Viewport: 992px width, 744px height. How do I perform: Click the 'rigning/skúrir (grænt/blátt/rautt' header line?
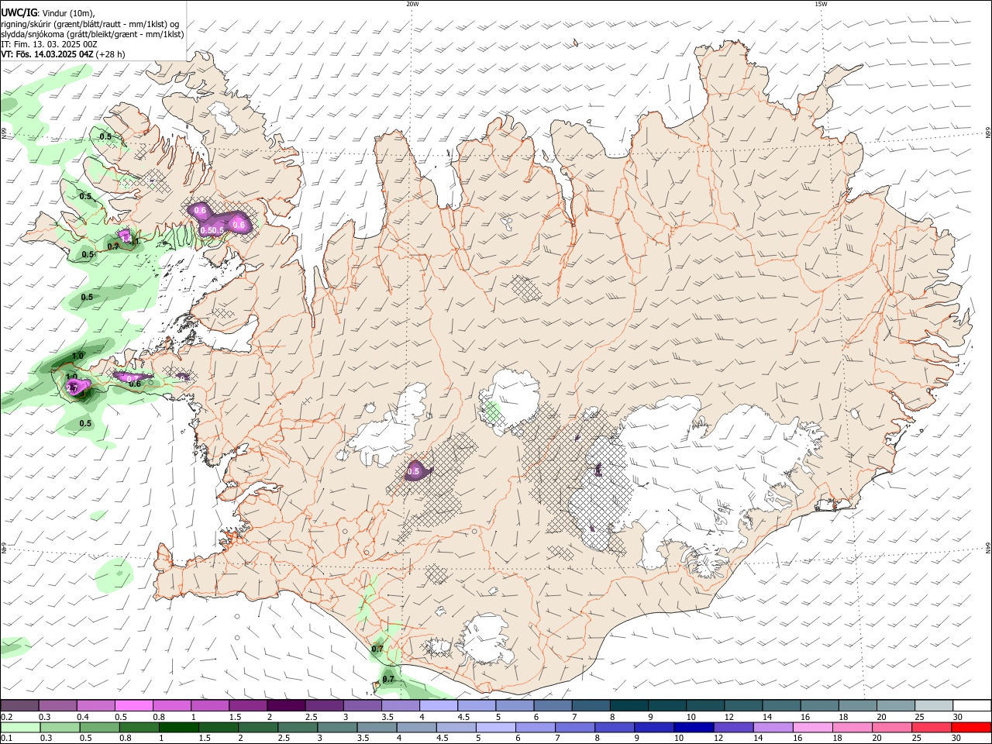[90, 23]
